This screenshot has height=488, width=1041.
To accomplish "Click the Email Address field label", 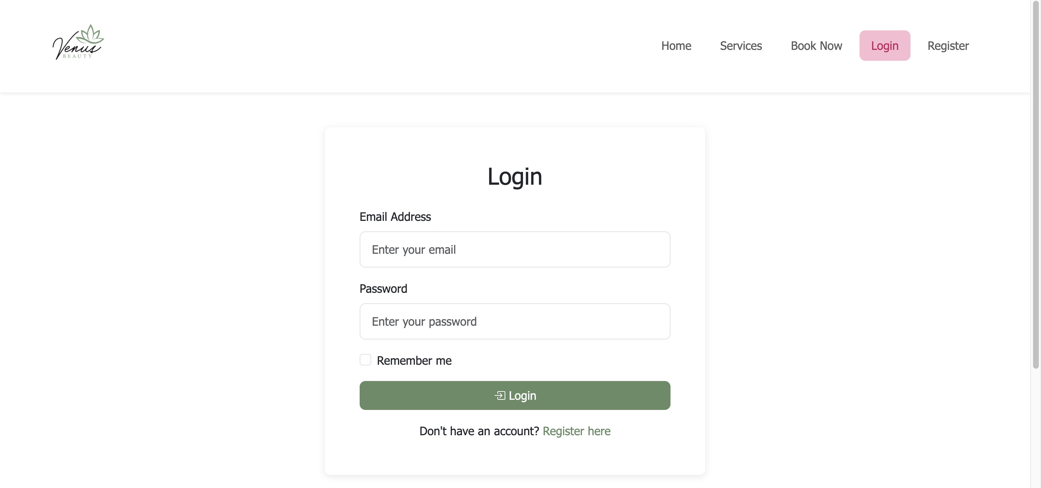I will (395, 217).
